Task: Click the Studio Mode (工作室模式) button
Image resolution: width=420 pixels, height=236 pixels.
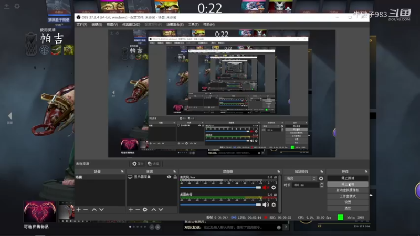Action: pyautogui.click(x=348, y=196)
